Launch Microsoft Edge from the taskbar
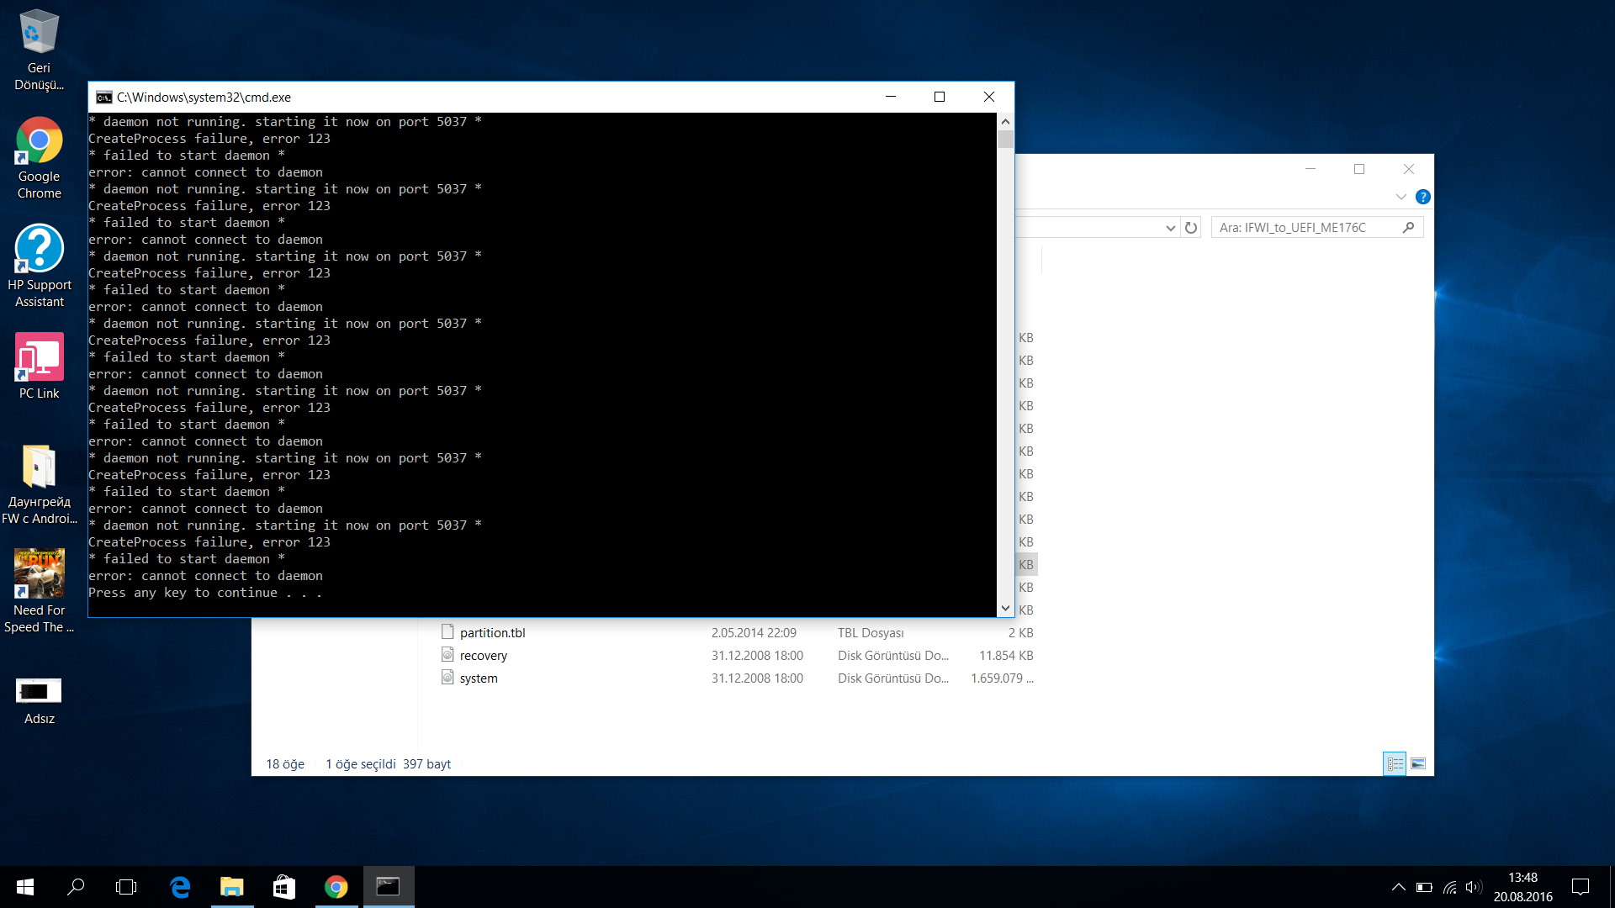 [180, 887]
